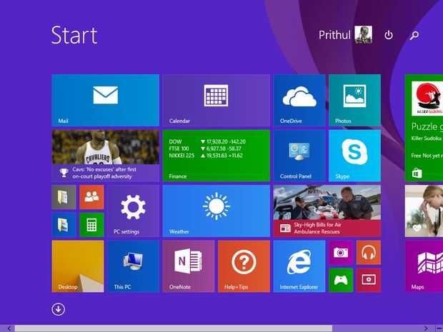
Task: Click the scrollbar left arrow
Action: 9,328
